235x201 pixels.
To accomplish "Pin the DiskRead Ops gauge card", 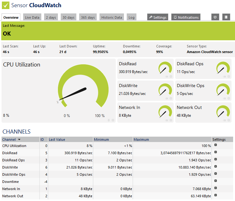I will pos(224,76).
